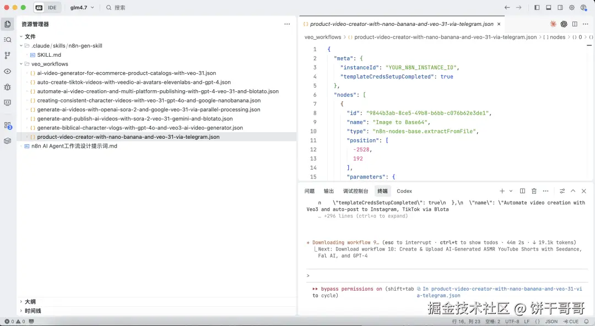The width and height of the screenshot is (595, 326).
Task: Click the 搜索 search field in title bar
Action: coord(120,8)
